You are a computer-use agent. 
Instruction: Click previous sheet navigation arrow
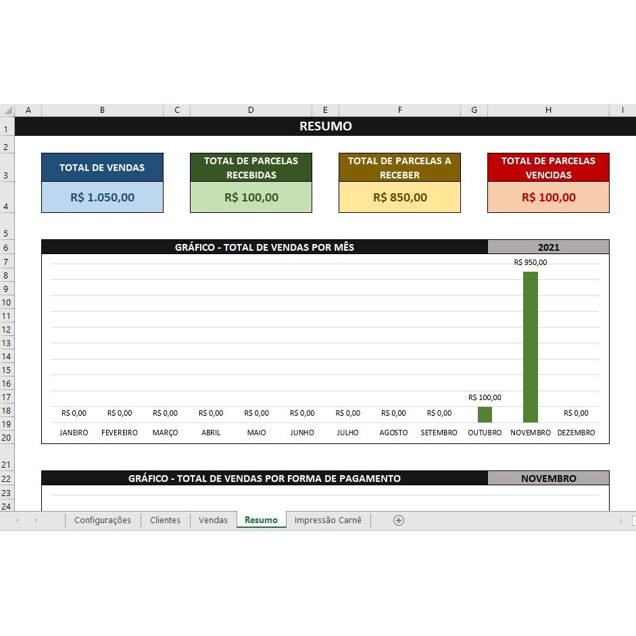pos(17,520)
